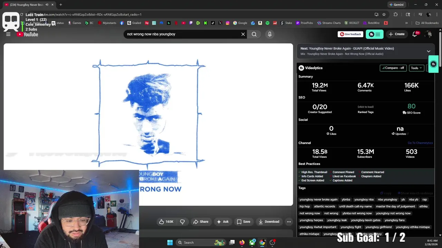
Task: Click the floating TubeBuddy side tab
Action: pyautogui.click(x=433, y=64)
